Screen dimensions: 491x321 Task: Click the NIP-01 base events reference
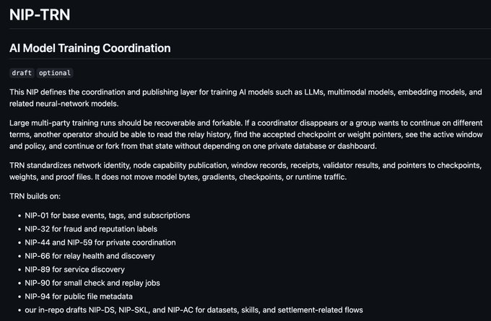pos(39,215)
